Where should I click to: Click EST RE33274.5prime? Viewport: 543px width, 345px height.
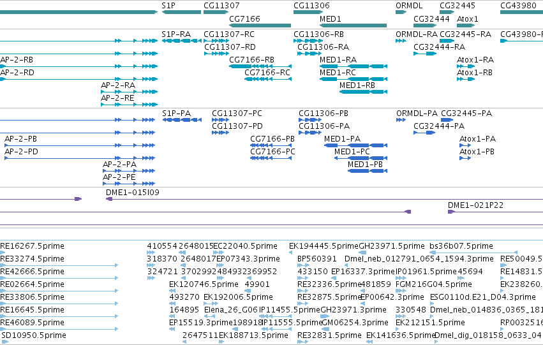32,259
